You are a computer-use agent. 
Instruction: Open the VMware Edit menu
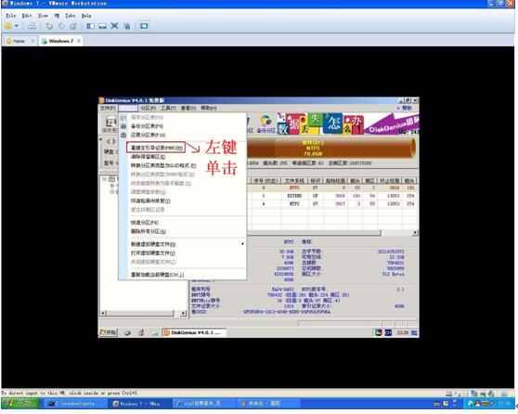[x=27, y=16]
